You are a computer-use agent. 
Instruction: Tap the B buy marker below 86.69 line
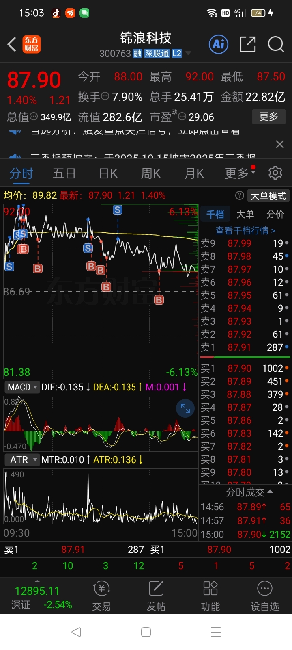tap(159, 300)
